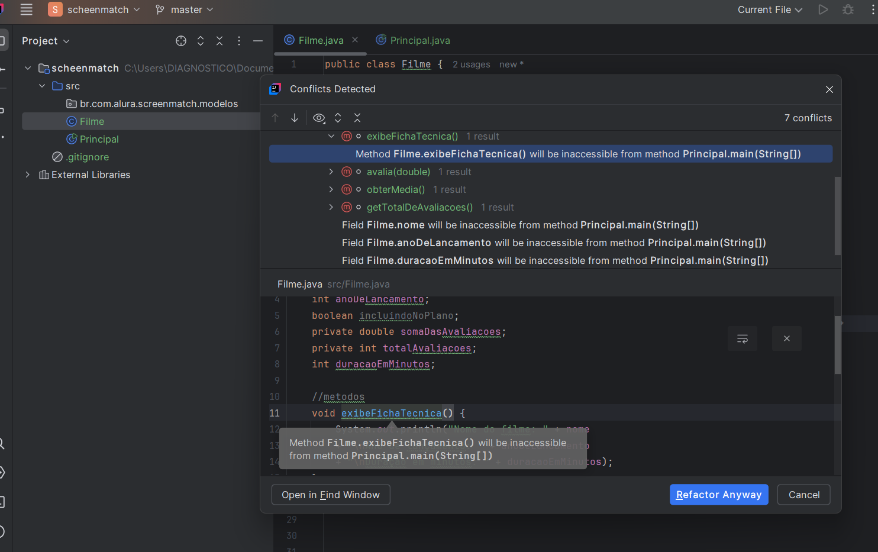
Task: Open the Project view dropdown
Action: click(46, 41)
